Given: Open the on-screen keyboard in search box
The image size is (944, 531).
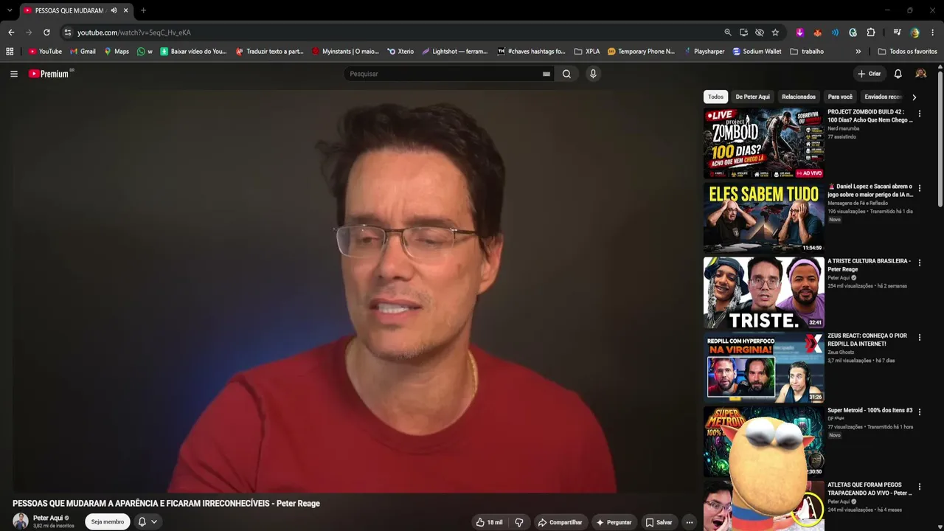Looking at the screenshot, I should pyautogui.click(x=546, y=74).
